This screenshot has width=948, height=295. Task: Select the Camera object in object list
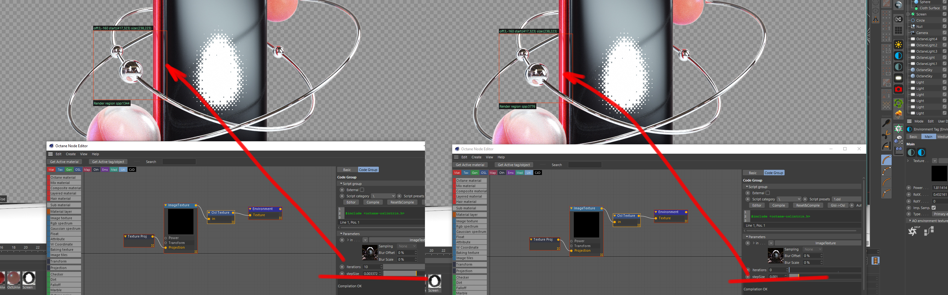(x=921, y=33)
